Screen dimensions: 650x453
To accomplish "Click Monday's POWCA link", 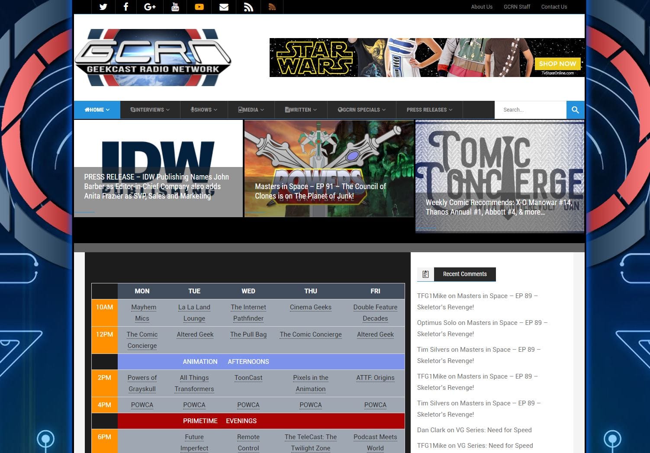I will [x=142, y=405].
